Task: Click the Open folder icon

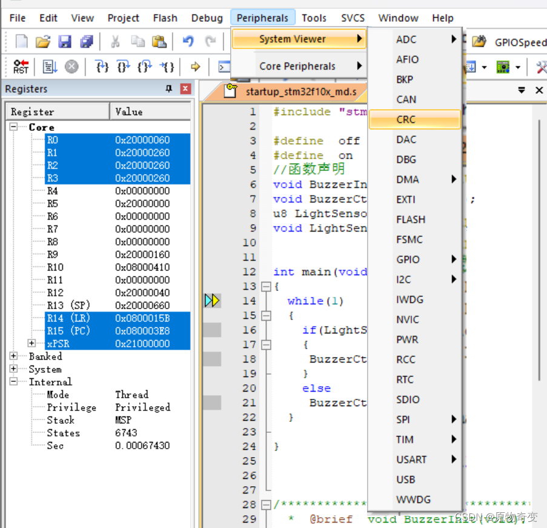Action: pyautogui.click(x=42, y=41)
